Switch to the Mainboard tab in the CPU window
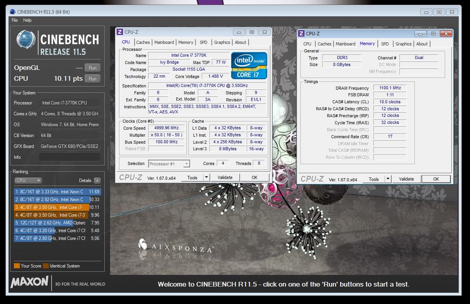This screenshot has width=470, height=304. pyautogui.click(x=164, y=42)
